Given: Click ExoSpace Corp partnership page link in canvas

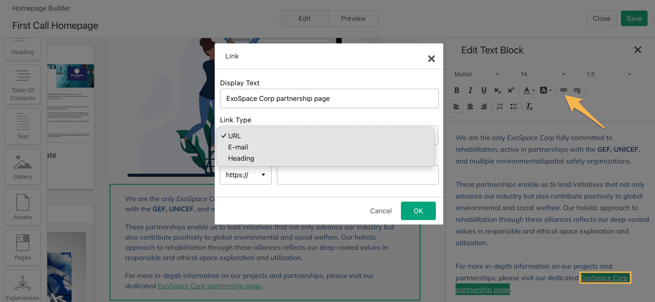Looking at the screenshot, I should [x=210, y=286].
